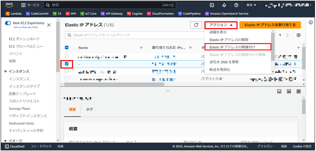Open the notifications bell
Screen dimensions: 316x151
click(224, 5)
